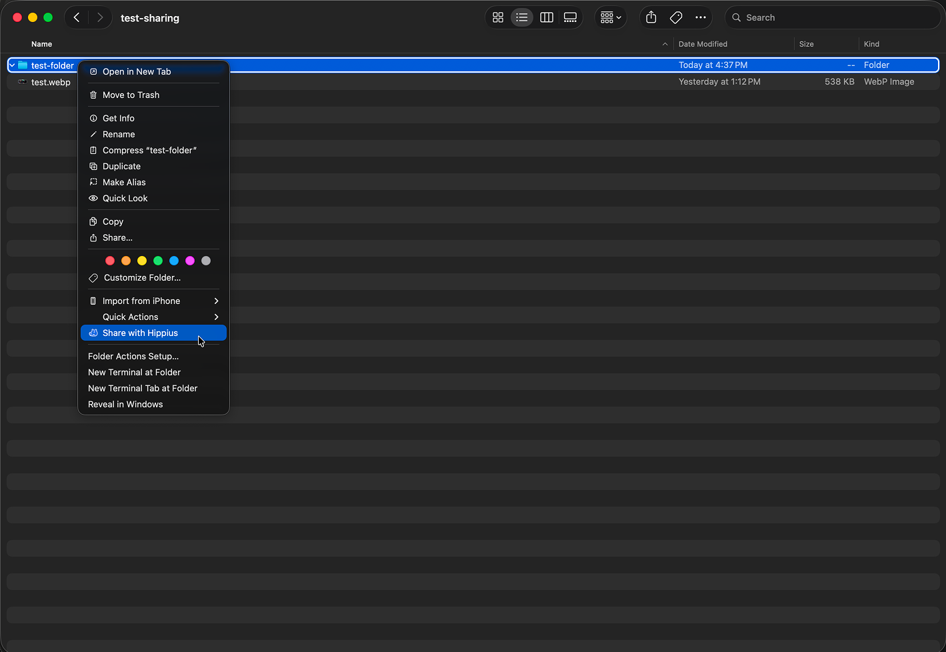Close the Finder window

17,17
